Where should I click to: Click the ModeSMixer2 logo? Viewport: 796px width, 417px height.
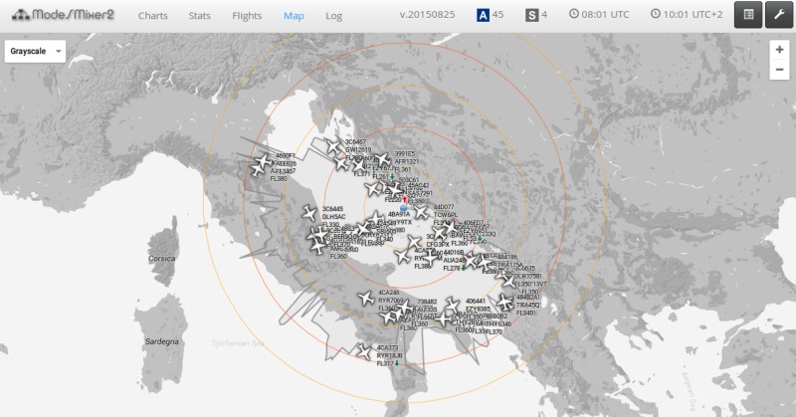(63, 15)
